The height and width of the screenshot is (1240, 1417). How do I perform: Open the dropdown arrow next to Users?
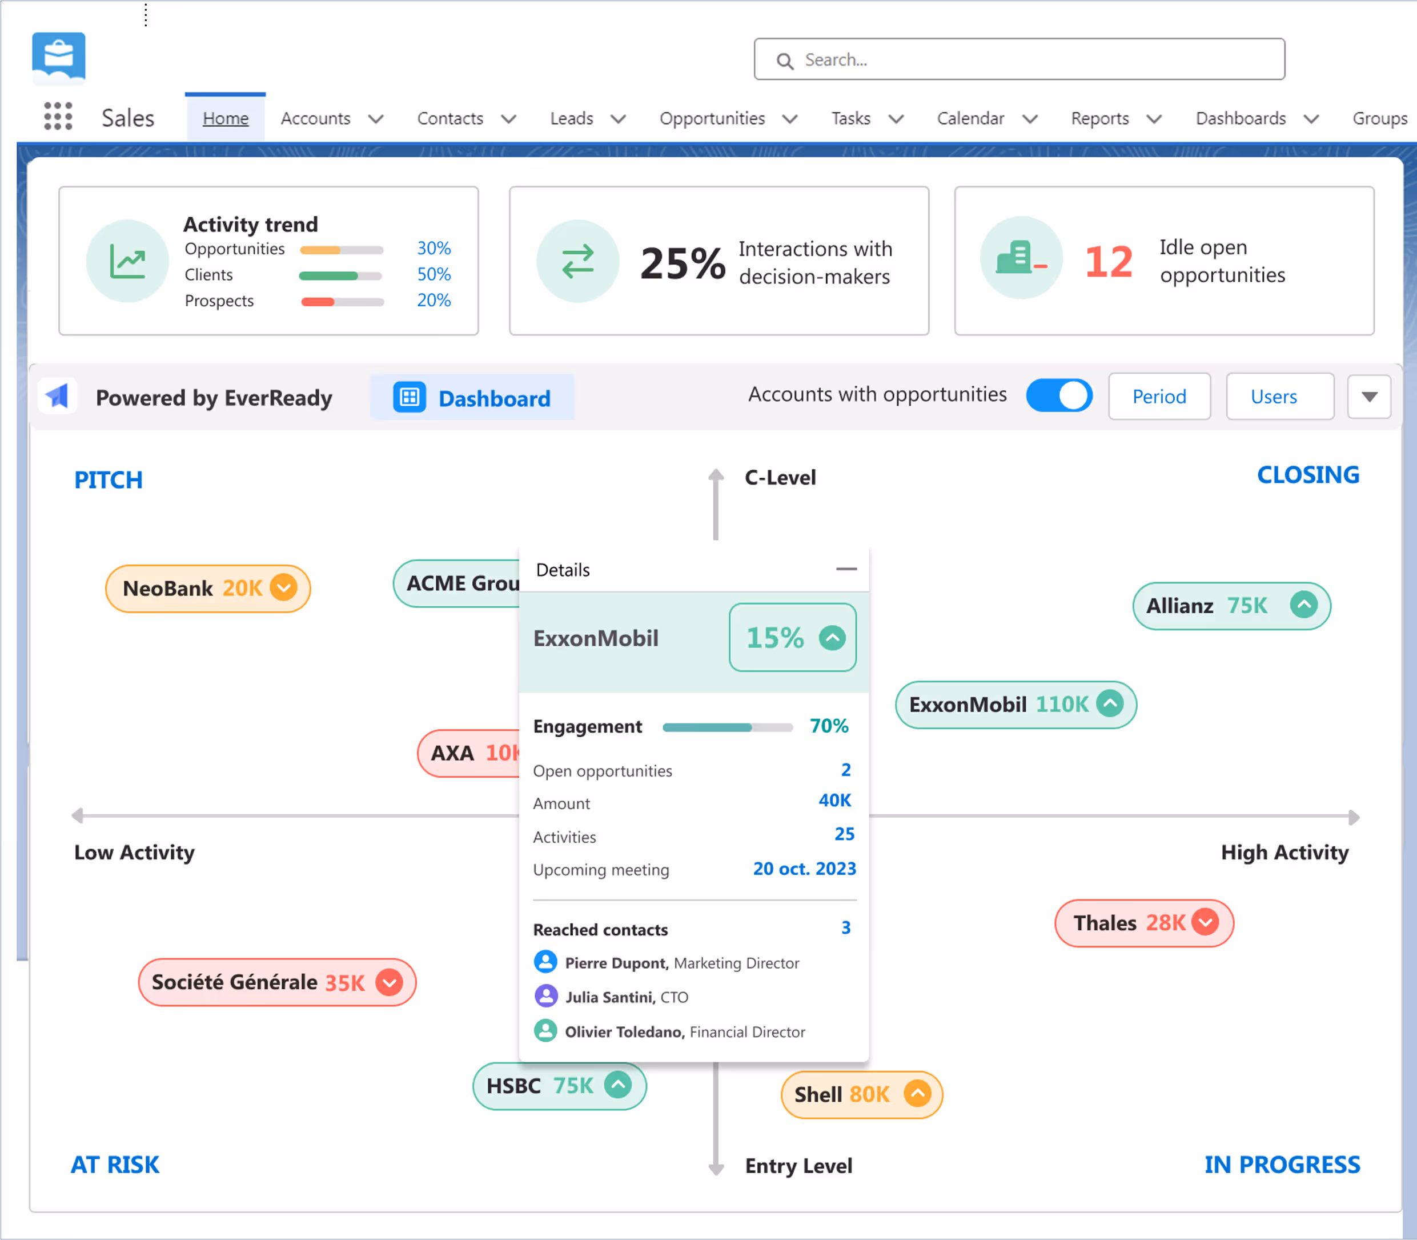1369,397
